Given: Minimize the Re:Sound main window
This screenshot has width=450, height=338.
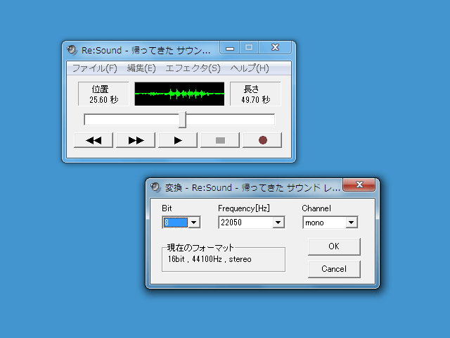Looking at the screenshot, I should click(x=230, y=48).
